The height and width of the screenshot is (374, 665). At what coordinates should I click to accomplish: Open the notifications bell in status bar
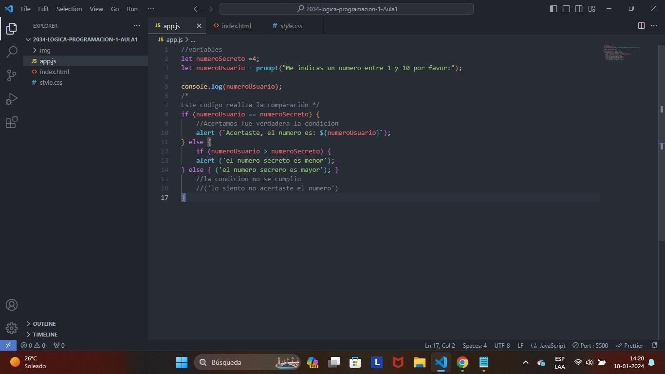pos(654,345)
